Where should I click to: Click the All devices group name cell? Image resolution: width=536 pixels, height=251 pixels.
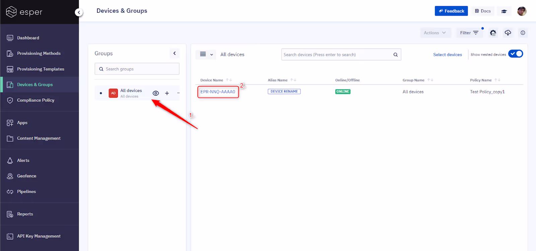click(413, 92)
